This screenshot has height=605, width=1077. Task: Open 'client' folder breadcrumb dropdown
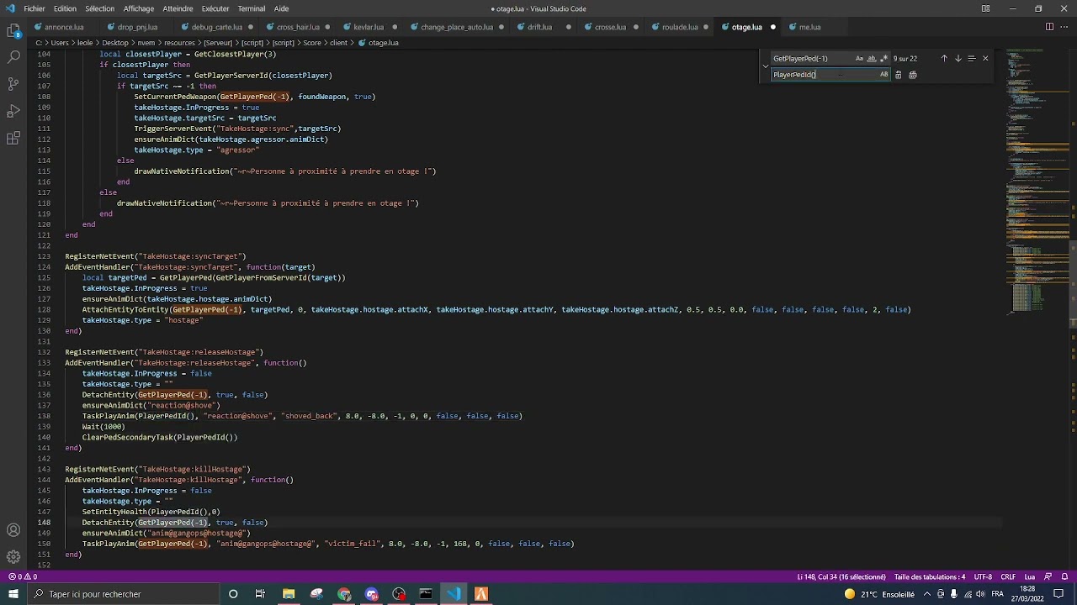coord(338,43)
